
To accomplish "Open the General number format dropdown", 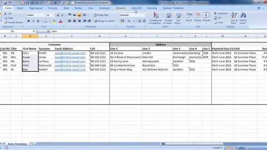I will tap(144, 15).
